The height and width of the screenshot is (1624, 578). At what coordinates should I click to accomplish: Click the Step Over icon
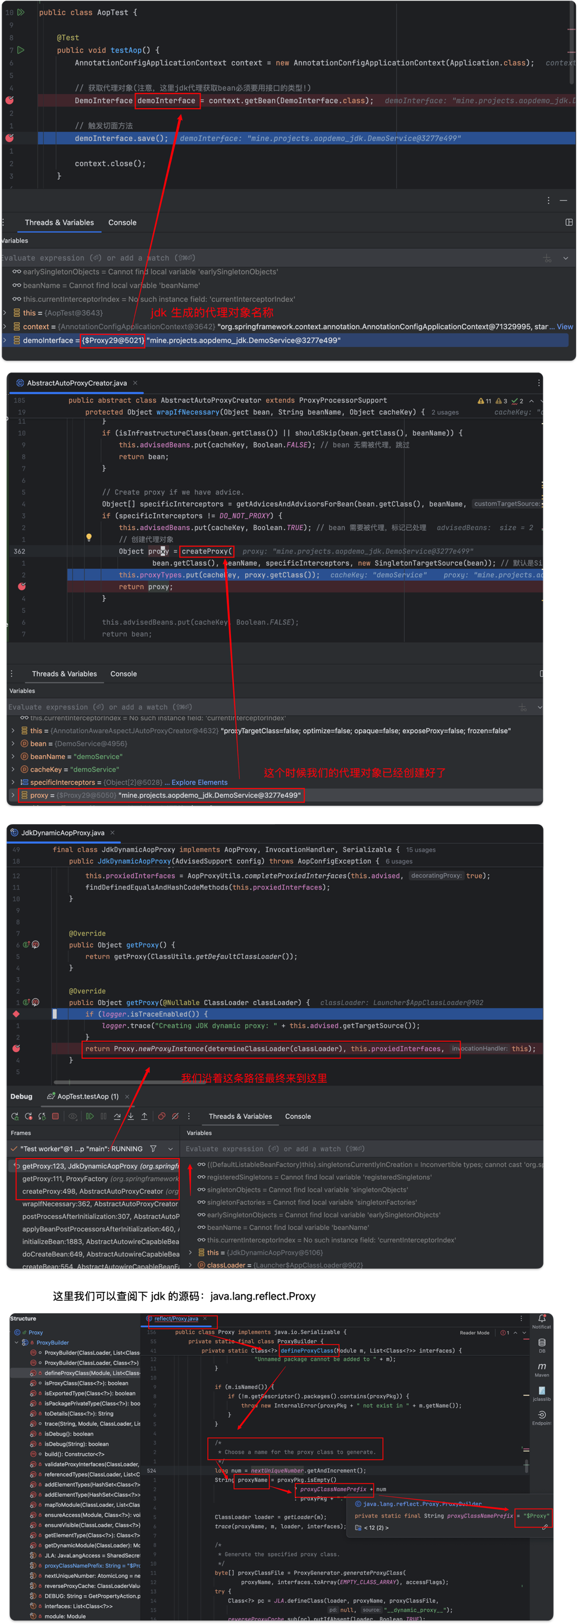(117, 1116)
